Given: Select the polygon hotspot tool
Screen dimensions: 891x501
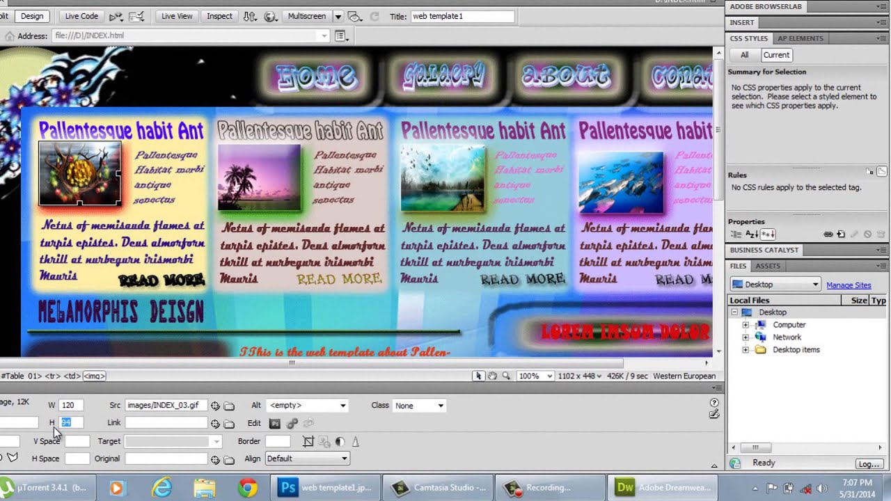Looking at the screenshot, I should tap(12, 457).
